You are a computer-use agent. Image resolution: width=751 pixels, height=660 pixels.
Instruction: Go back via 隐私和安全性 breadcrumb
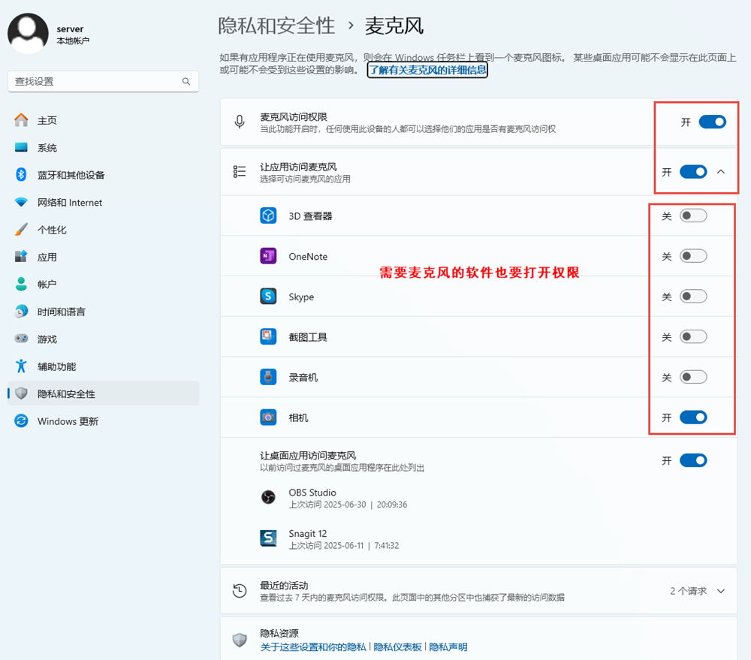(x=276, y=26)
